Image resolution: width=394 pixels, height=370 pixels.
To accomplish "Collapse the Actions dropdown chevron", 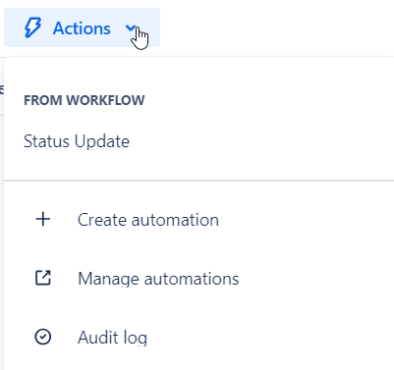I will (131, 28).
